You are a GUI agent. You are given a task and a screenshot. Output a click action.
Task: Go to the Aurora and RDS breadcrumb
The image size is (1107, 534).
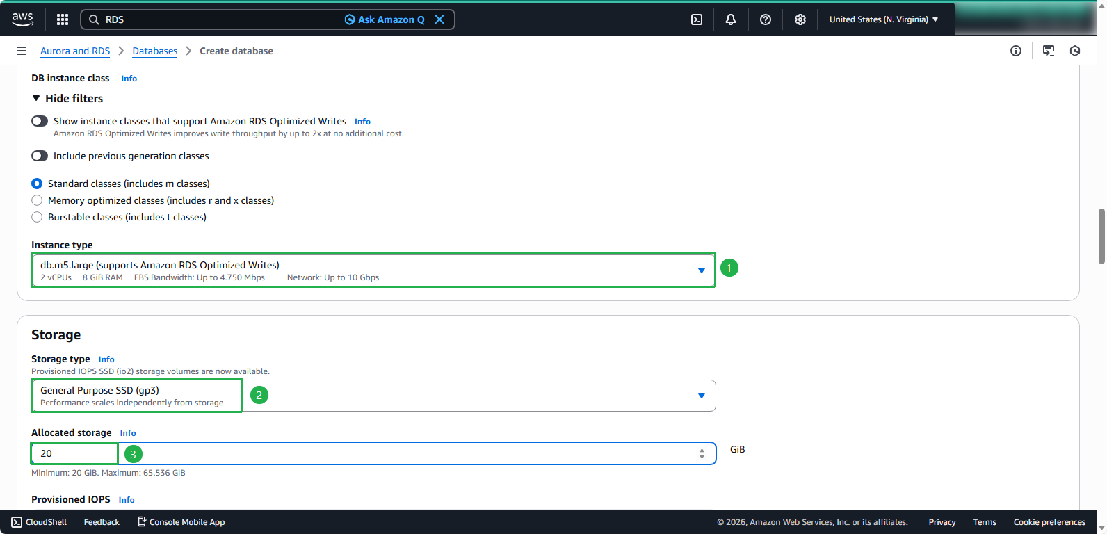(75, 51)
